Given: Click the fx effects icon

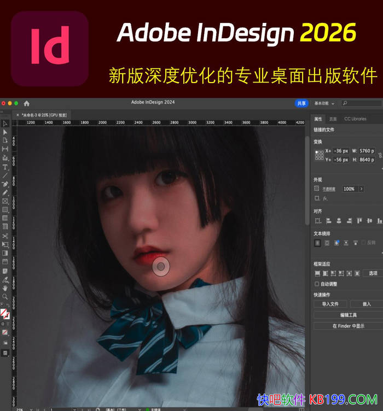Looking at the screenshot, I should click(x=325, y=198).
